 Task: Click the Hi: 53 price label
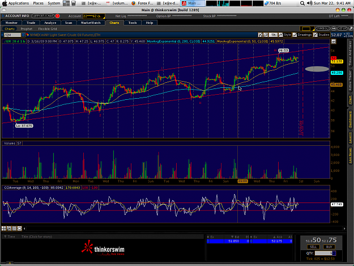click(283, 50)
